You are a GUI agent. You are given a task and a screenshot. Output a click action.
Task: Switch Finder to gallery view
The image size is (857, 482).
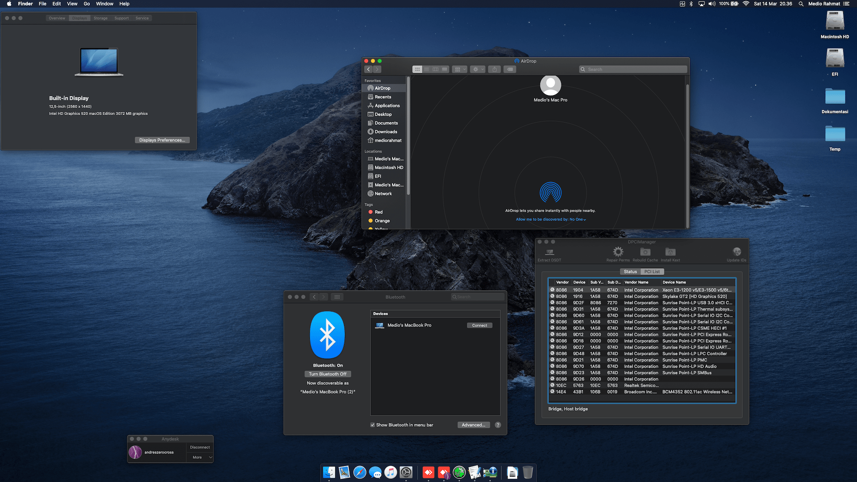pyautogui.click(x=445, y=69)
